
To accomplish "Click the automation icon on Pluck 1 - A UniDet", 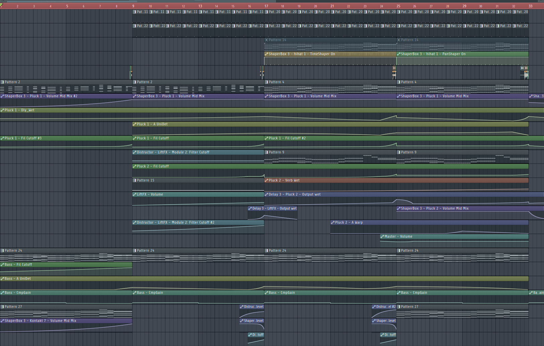I will click(135, 124).
